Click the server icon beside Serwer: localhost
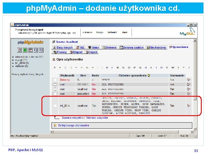206x154 pixels. click(x=54, y=42)
